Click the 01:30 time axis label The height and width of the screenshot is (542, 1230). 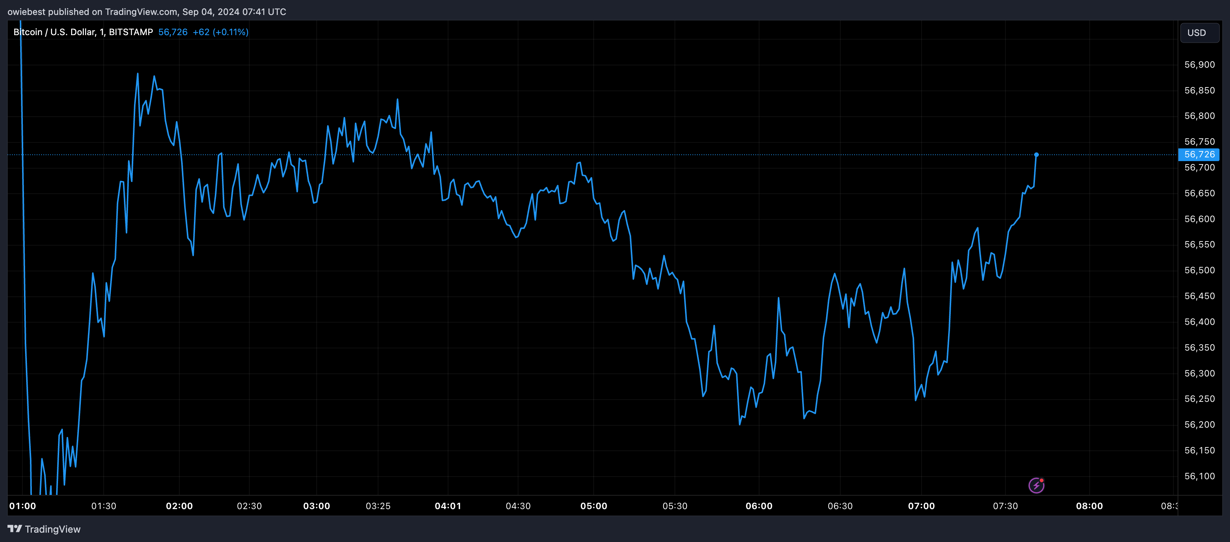pos(104,506)
